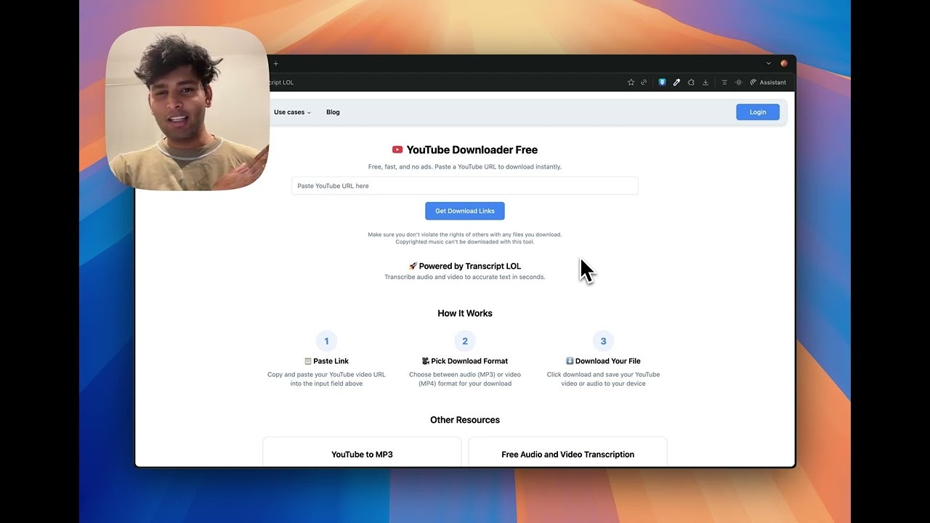
Task: Bookmark the page with the star icon
Action: (631, 82)
